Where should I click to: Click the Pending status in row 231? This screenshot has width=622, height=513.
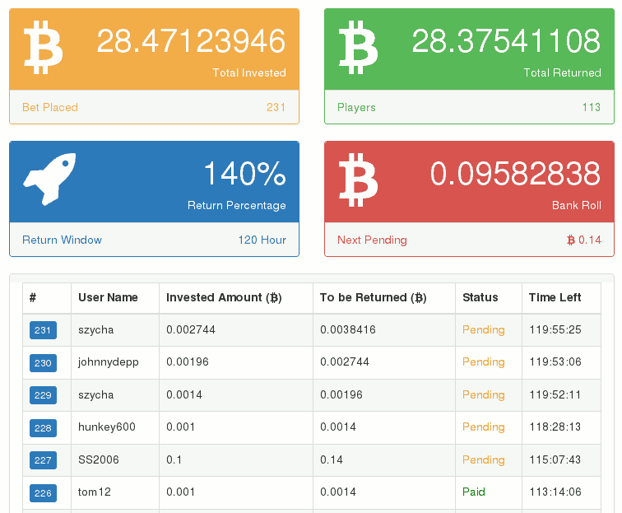[x=484, y=330]
